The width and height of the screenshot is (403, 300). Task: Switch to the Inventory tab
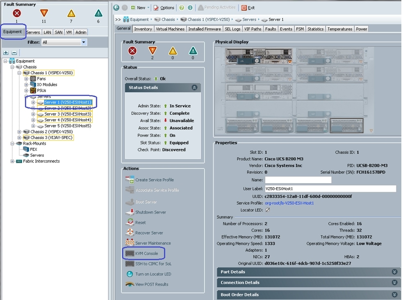[x=143, y=29]
